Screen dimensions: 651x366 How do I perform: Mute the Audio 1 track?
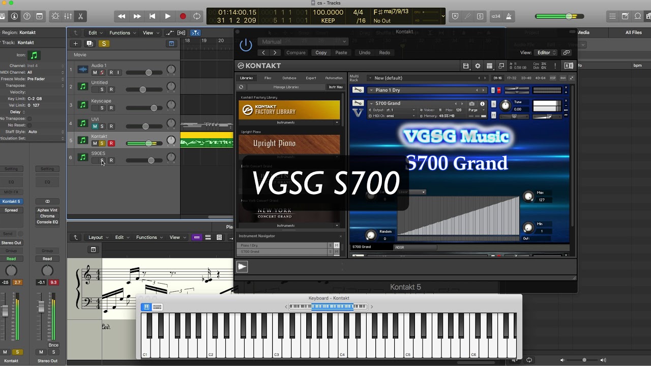(x=95, y=73)
